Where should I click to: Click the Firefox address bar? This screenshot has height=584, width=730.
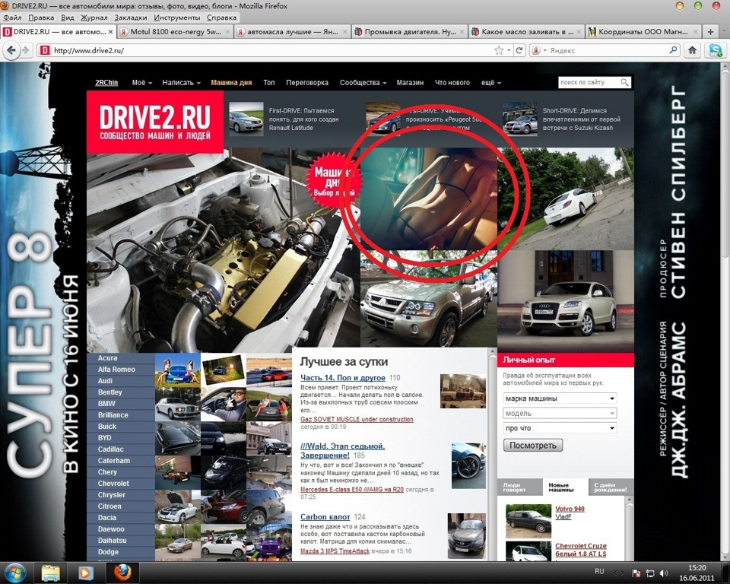pyautogui.click(x=270, y=50)
